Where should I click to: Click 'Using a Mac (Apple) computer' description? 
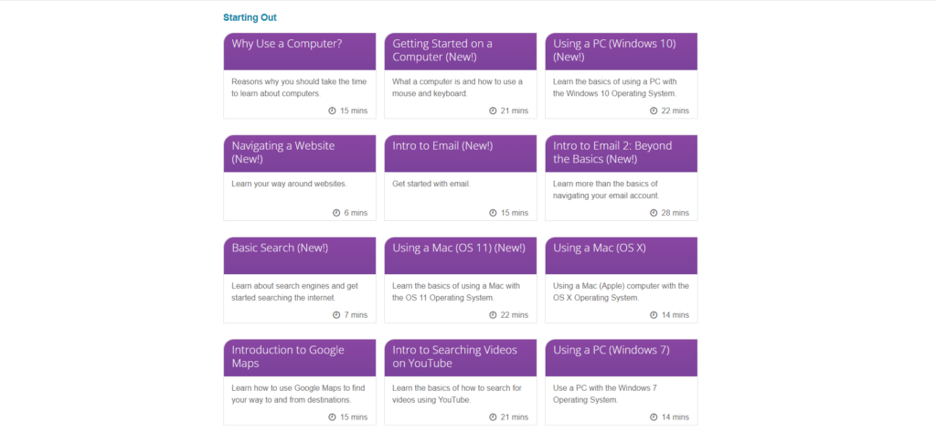(621, 291)
